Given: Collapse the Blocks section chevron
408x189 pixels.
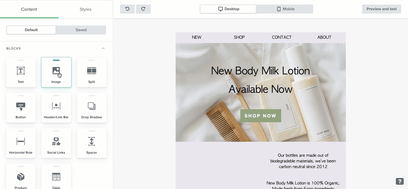Looking at the screenshot, I should (103, 48).
